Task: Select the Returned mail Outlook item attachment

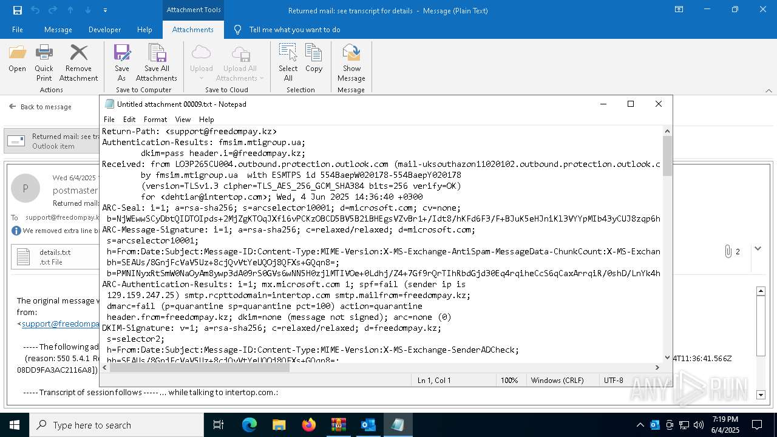Action: (x=52, y=141)
